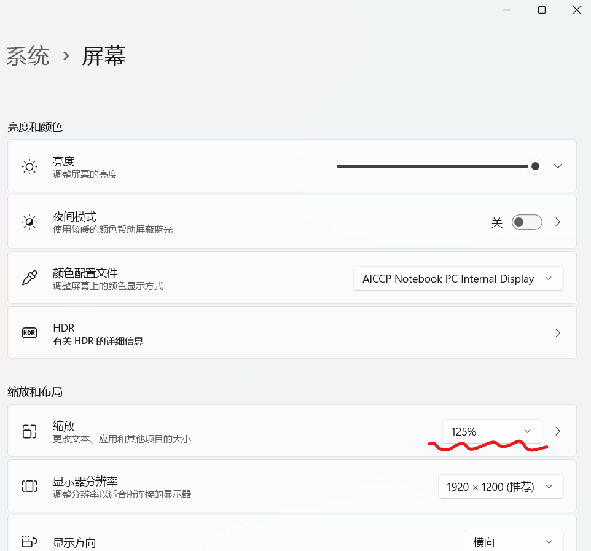591x551 pixels.
Task: Click the 屏幕 page title
Action: (104, 56)
